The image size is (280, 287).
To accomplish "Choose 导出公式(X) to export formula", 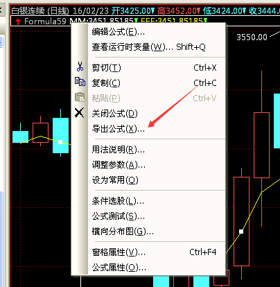I will (x=149, y=129).
